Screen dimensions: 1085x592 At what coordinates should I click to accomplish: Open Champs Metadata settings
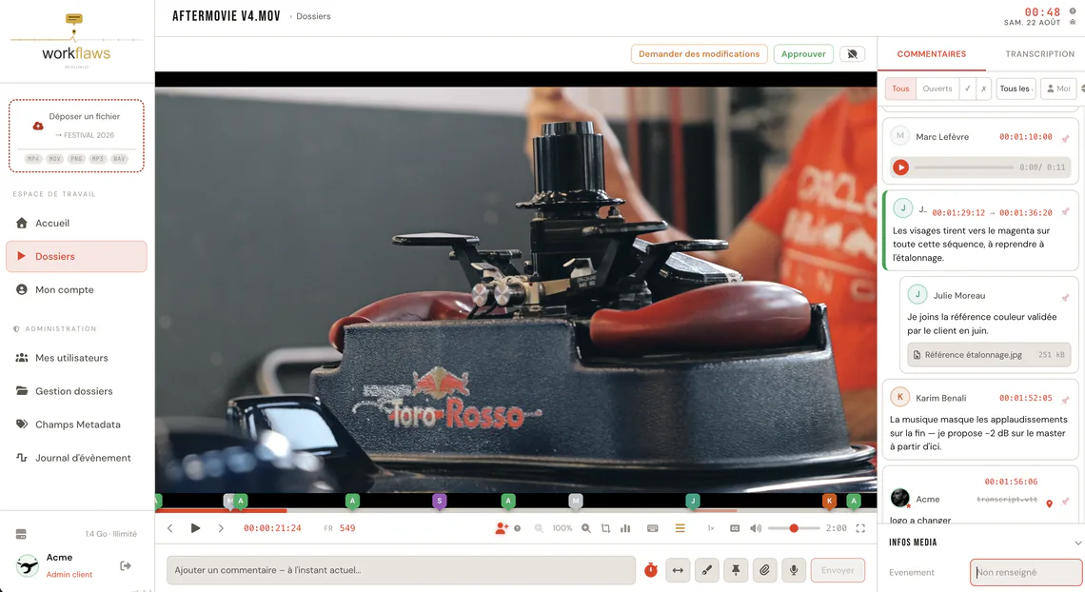pyautogui.click(x=76, y=424)
